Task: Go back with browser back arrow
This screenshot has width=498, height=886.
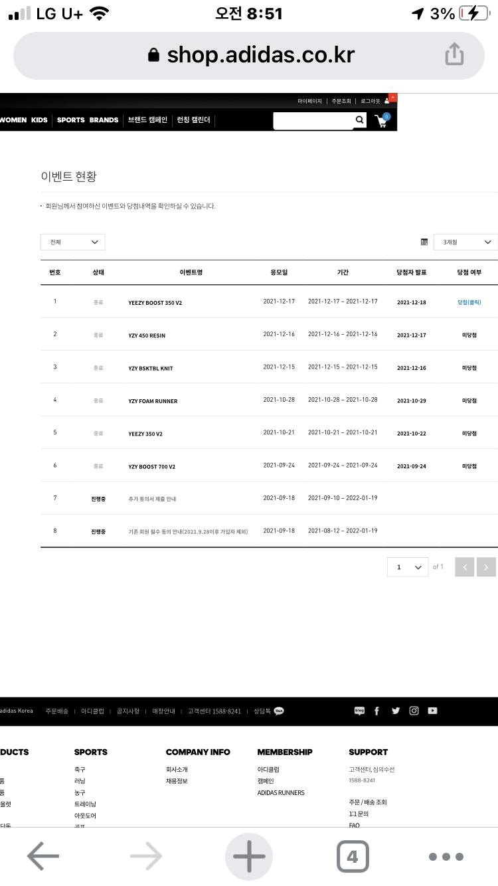Action: coord(43,857)
